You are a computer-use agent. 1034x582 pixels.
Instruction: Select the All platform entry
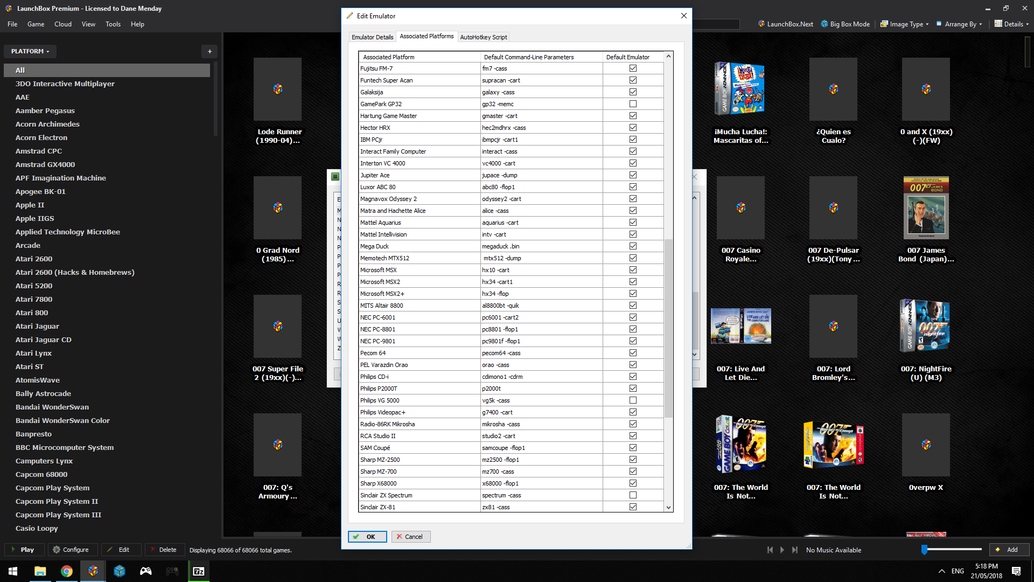coord(107,70)
